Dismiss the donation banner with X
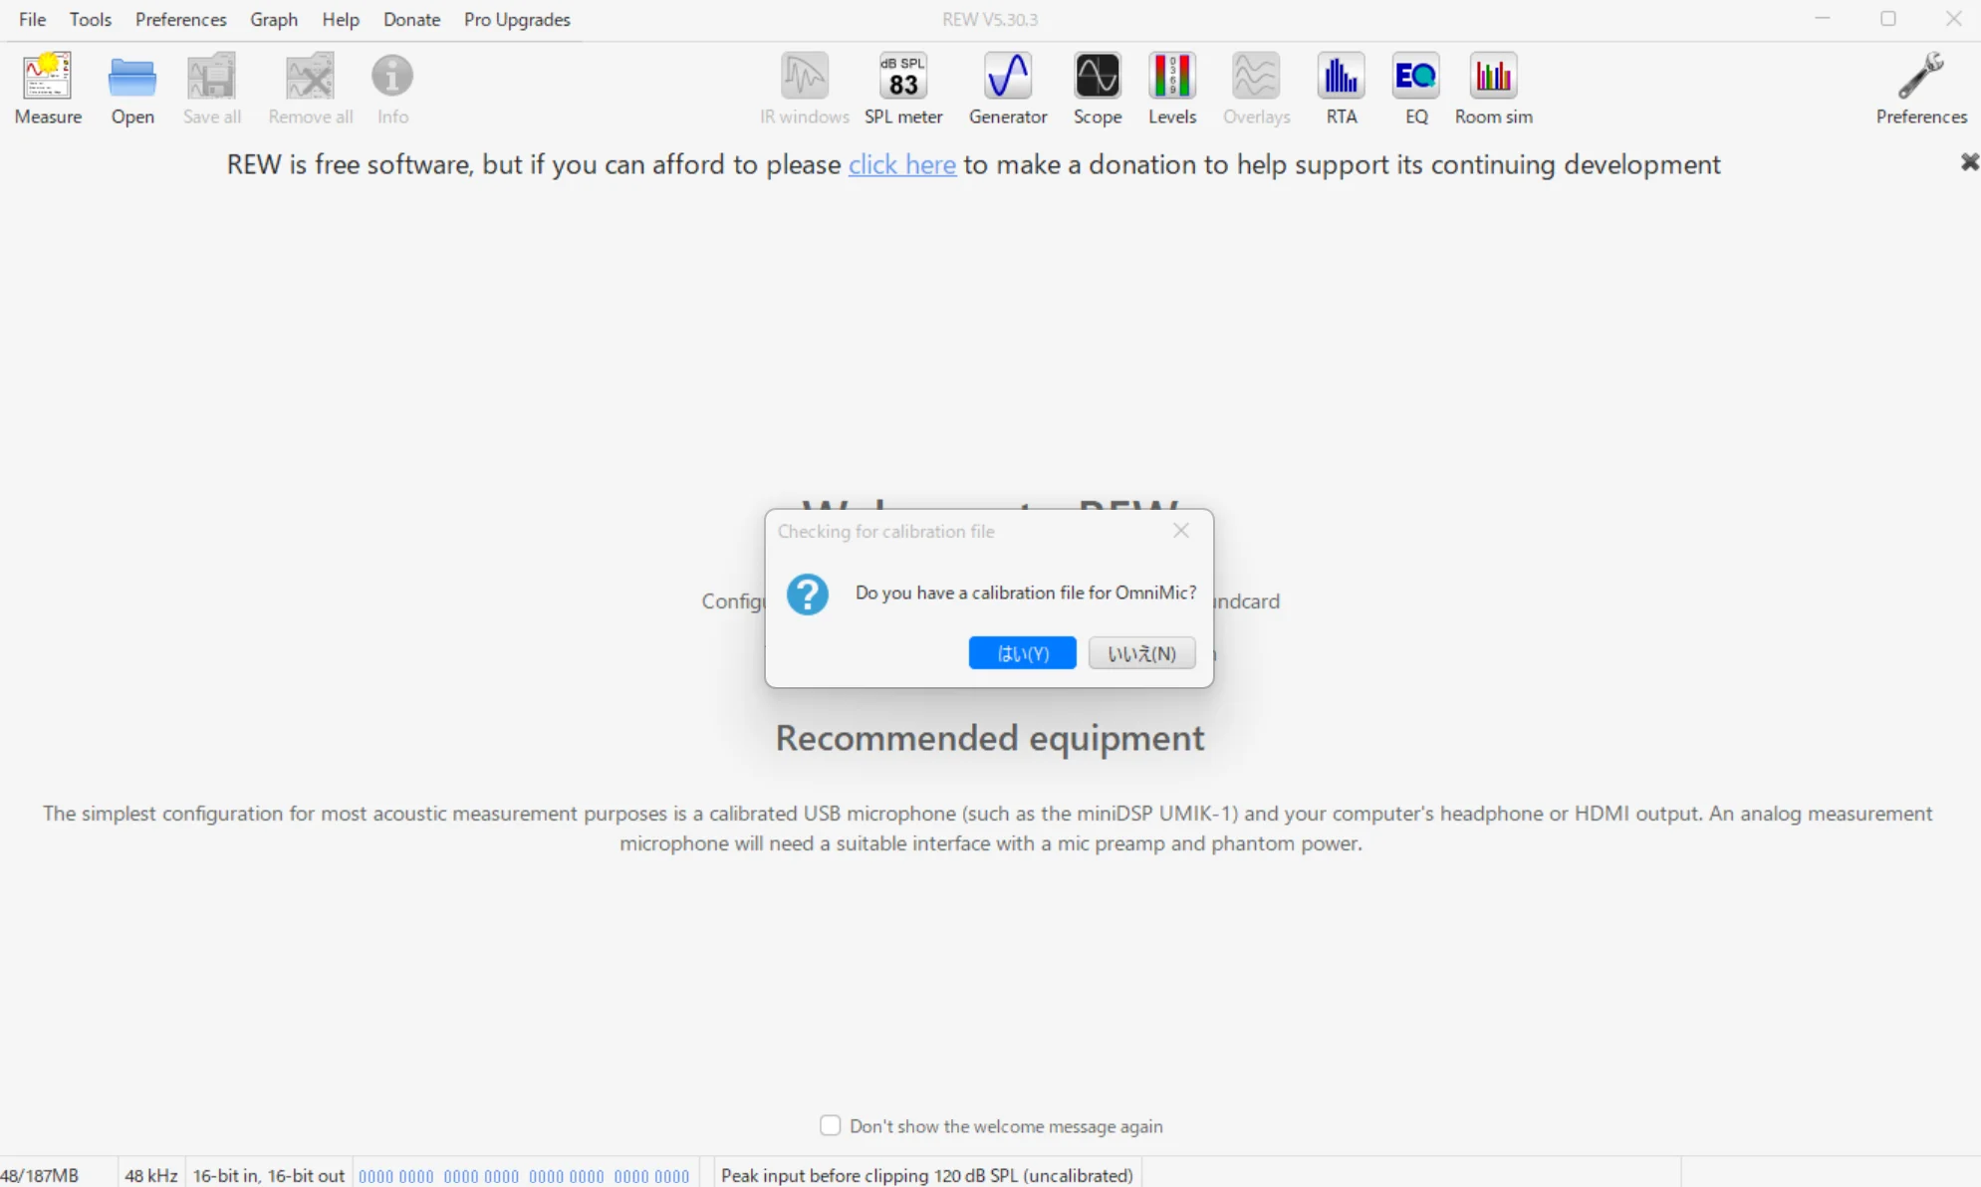 [x=1968, y=162]
